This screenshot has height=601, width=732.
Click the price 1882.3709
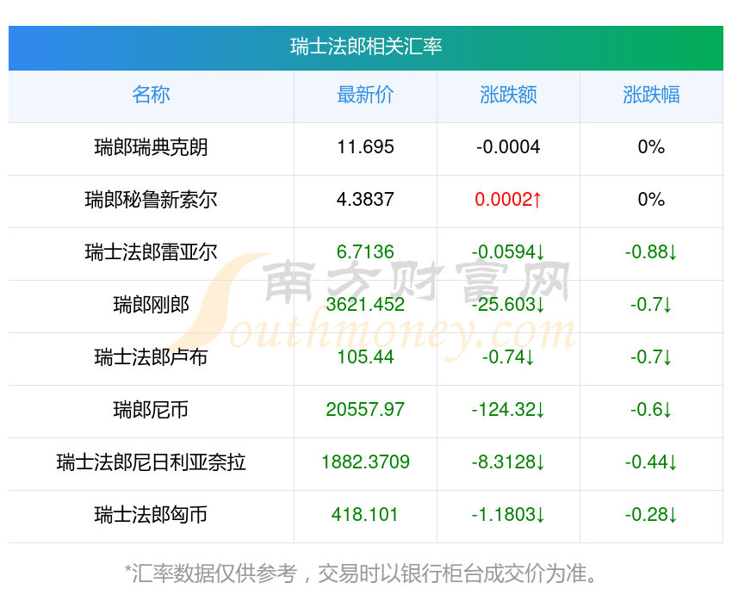365,462
